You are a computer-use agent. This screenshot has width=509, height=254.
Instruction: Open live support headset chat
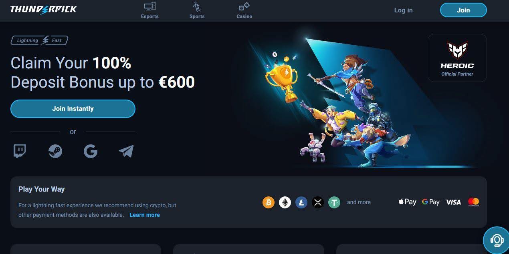(x=496, y=240)
